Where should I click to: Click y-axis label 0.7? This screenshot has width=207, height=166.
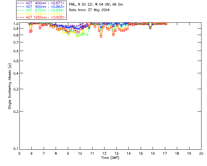click(16, 42)
